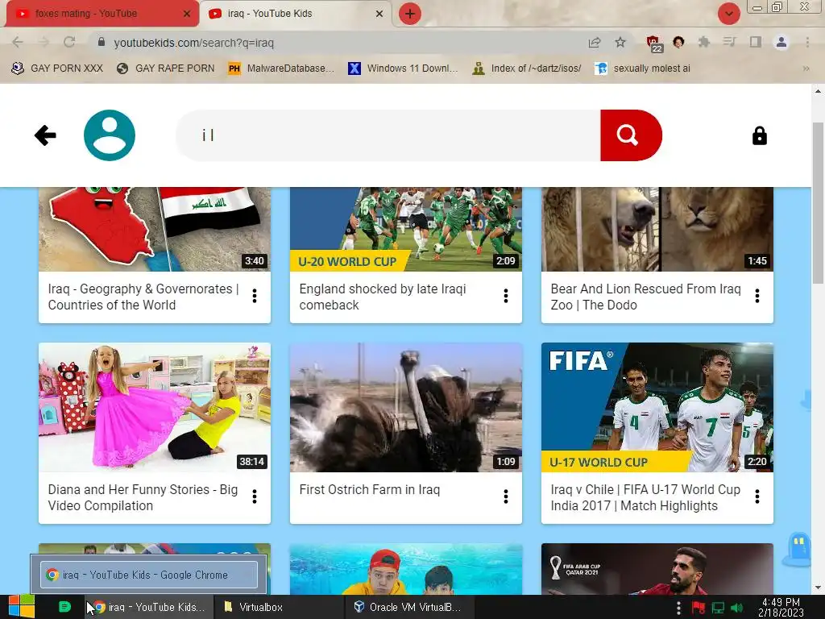Click the blue mascot character at page edge
The width and height of the screenshot is (825, 619).
tap(800, 550)
